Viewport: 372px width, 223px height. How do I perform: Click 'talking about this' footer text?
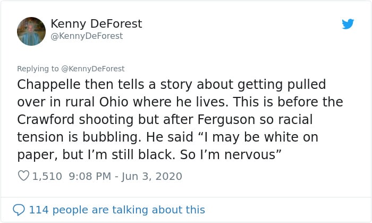[158, 210]
